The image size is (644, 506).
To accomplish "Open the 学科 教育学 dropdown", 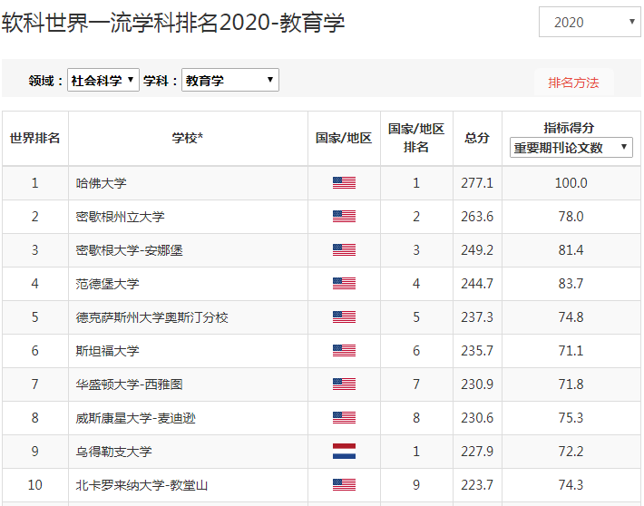I will [x=230, y=80].
